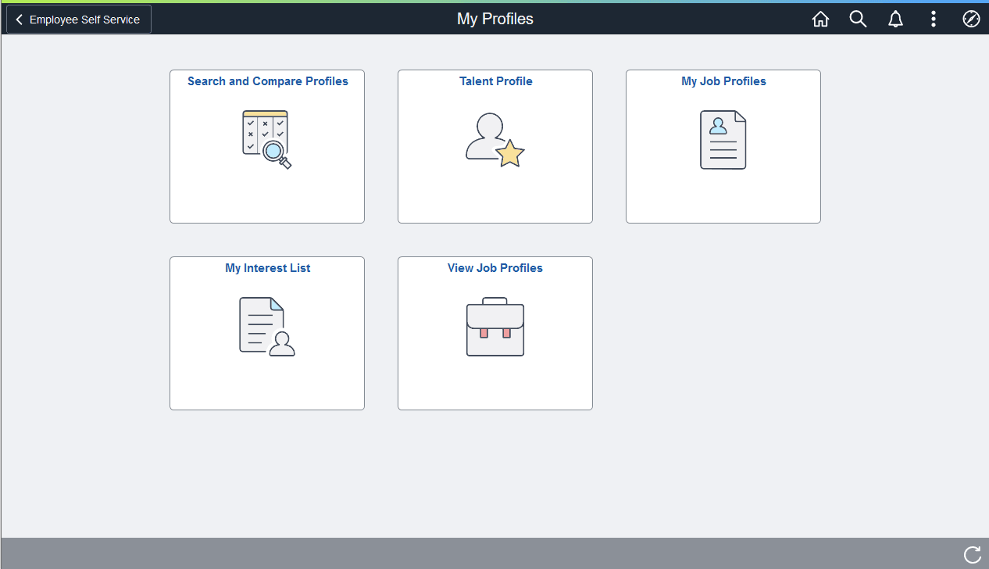Open the Notifications bell icon
989x569 pixels.
point(895,19)
